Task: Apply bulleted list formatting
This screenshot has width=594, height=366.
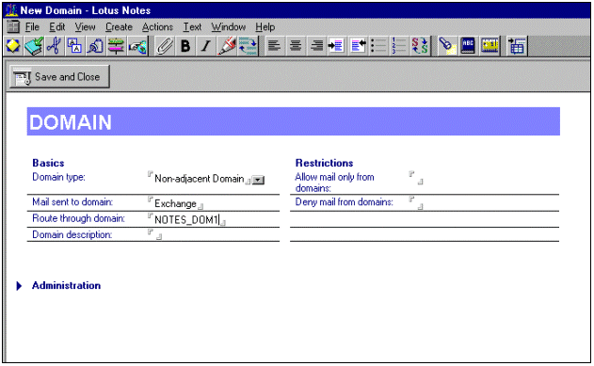Action: 378,46
